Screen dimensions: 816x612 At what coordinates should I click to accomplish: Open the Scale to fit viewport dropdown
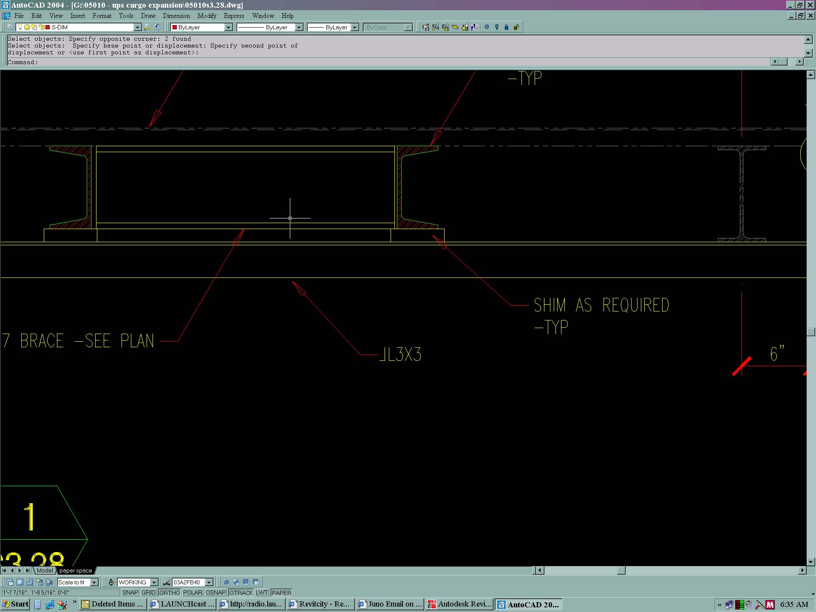click(94, 582)
